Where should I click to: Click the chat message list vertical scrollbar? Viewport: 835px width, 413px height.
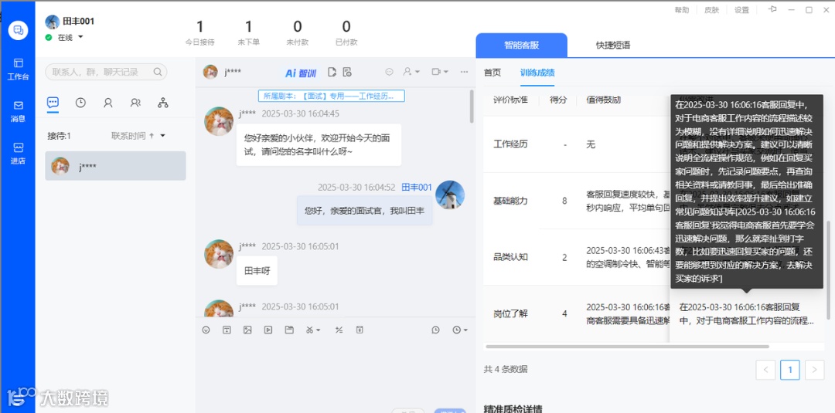coord(472,107)
